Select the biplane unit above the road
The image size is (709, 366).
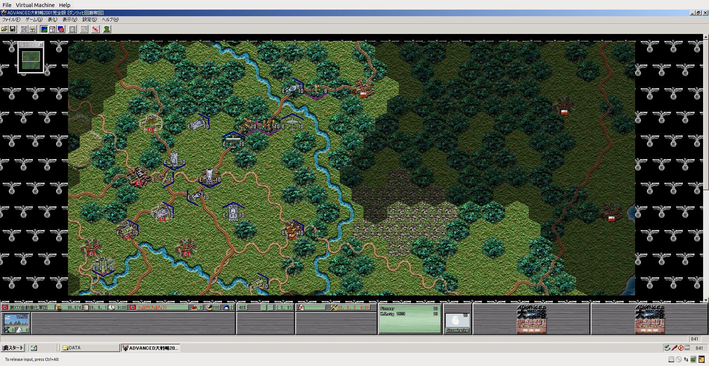(233, 141)
